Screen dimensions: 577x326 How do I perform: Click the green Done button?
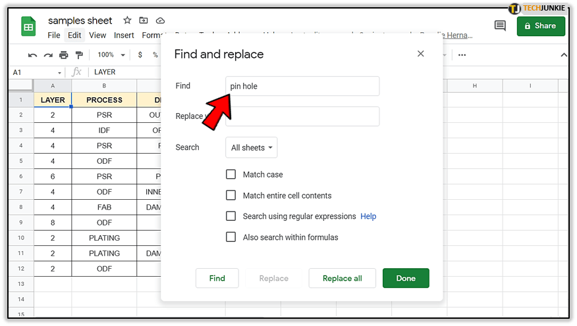406,278
